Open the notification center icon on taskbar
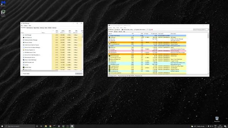The height and width of the screenshot is (128, 228). point(225,126)
